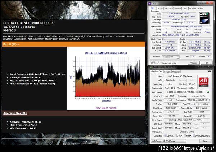The height and width of the screenshot is (152, 216).
Task: Toggle the DirectCompute 5.0 checkbox
Action: pyautogui.click(x=194, y=136)
